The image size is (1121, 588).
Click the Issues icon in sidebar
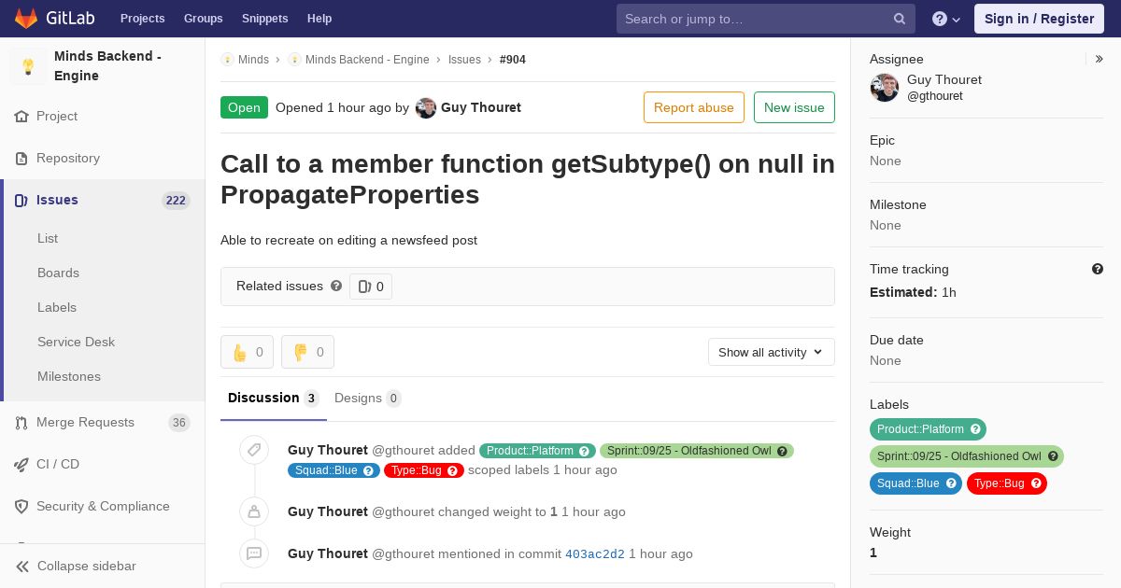pos(21,201)
